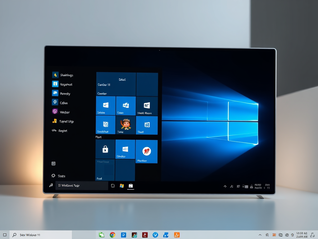This screenshot has width=318, height=239.
Task: Click the green icon left of Chrome
Action: tap(102, 235)
